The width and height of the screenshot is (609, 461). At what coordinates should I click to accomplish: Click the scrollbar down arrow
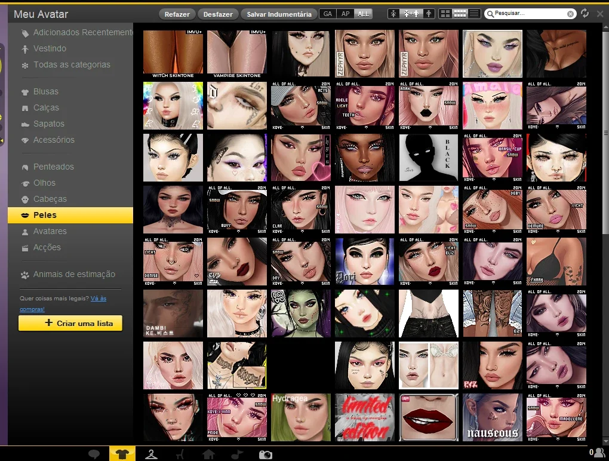point(605,441)
